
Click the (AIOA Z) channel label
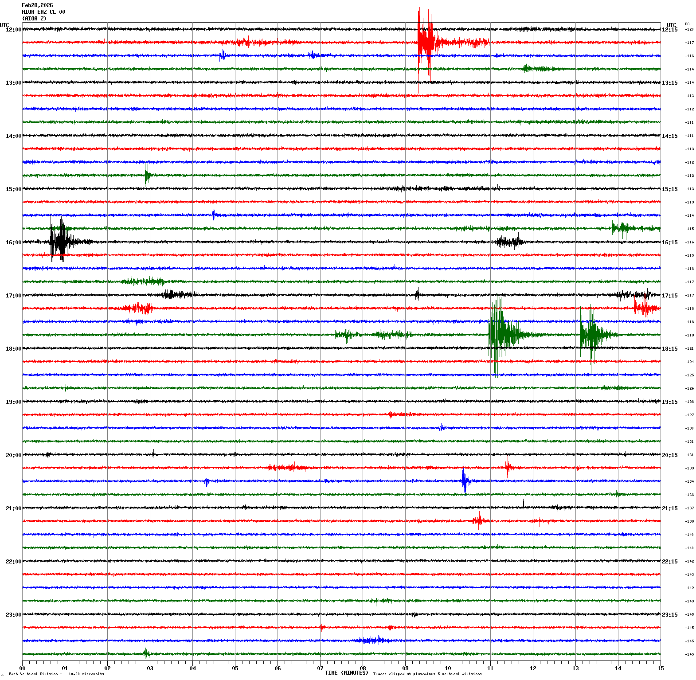[34, 19]
